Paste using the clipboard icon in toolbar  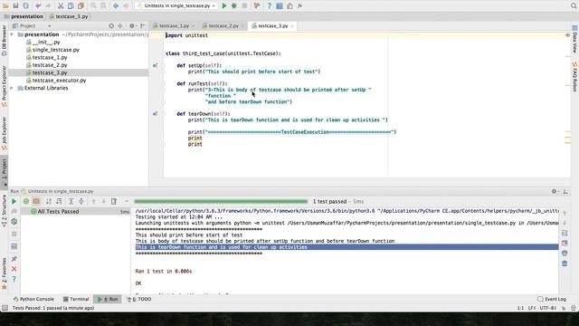click(81, 5)
